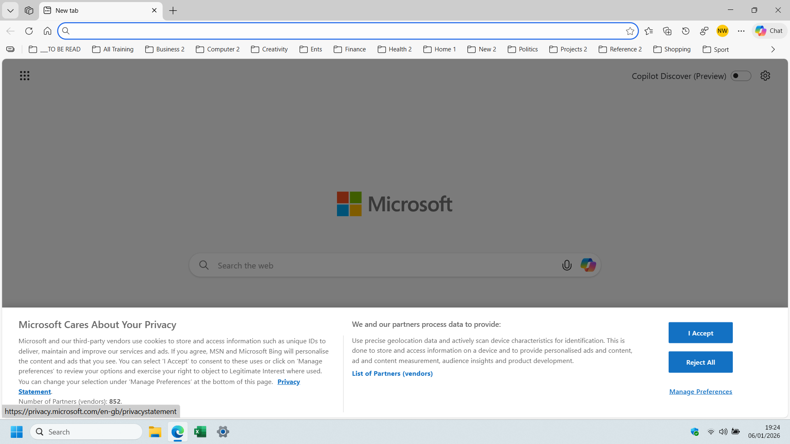Image resolution: width=790 pixels, height=444 pixels.
Task: Start voice search with microphone icon
Action: (x=567, y=266)
